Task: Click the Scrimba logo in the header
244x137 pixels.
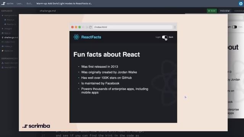Action: (3, 3)
